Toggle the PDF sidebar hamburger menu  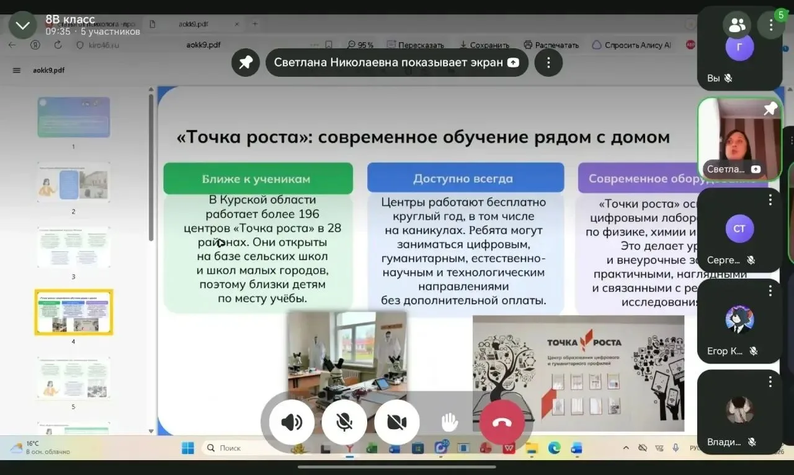[17, 70]
